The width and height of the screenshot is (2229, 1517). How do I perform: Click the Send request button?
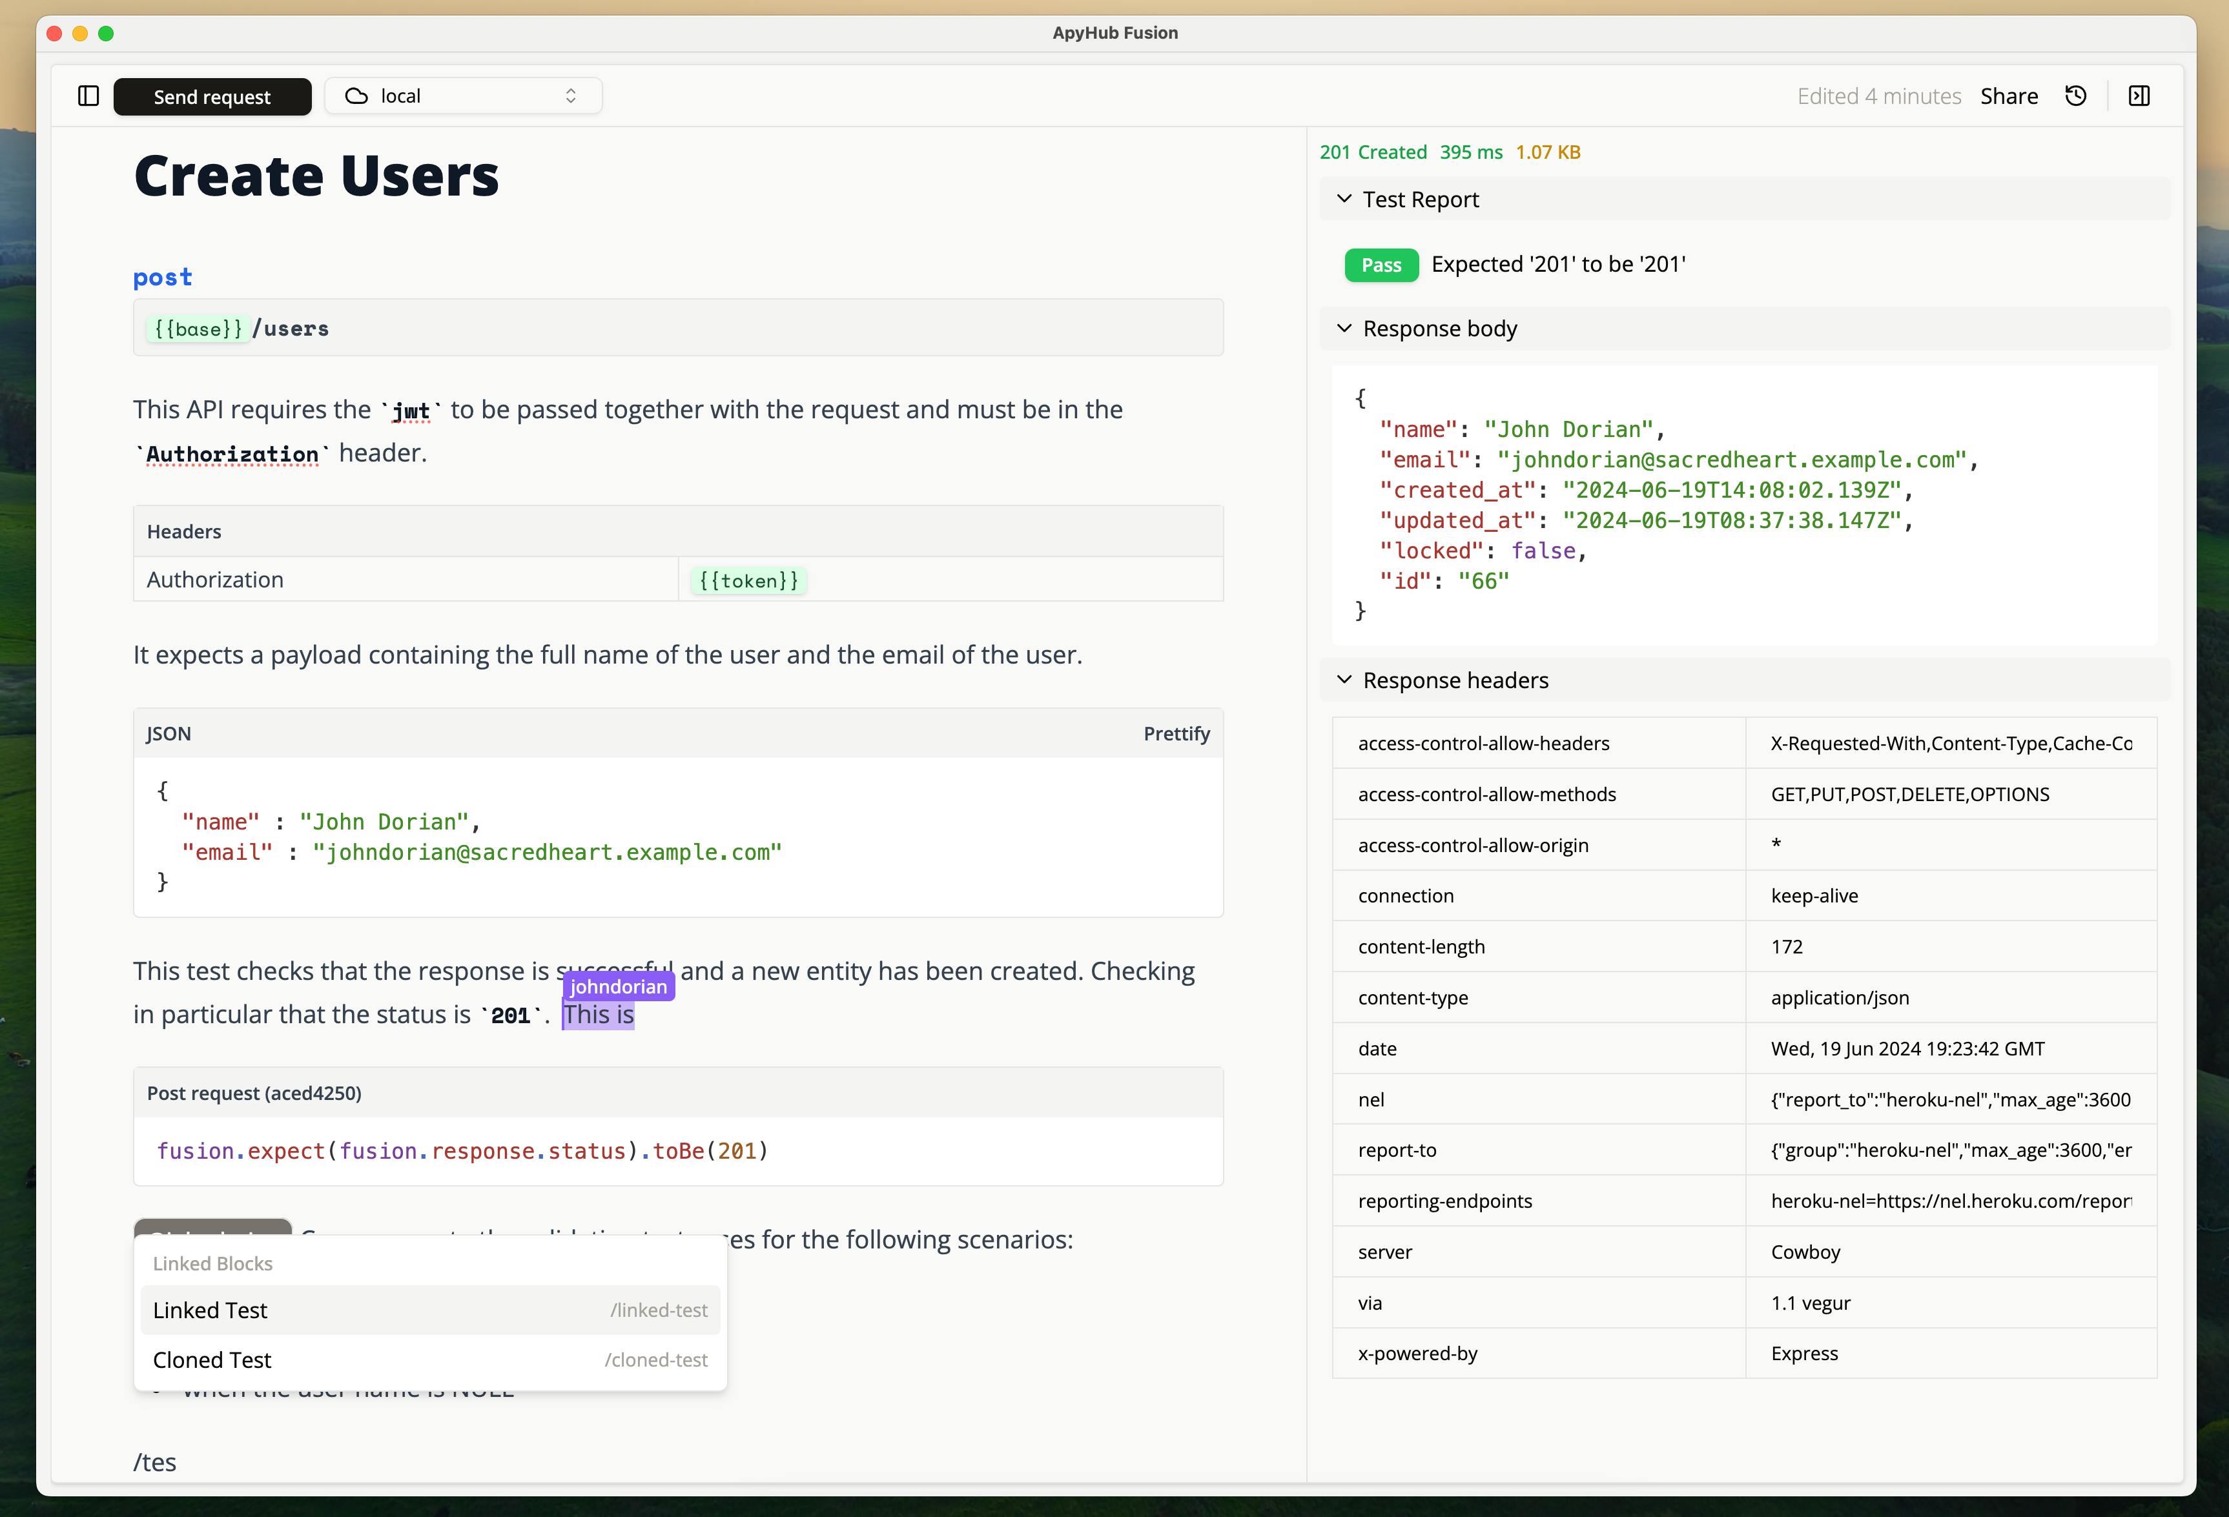[212, 96]
